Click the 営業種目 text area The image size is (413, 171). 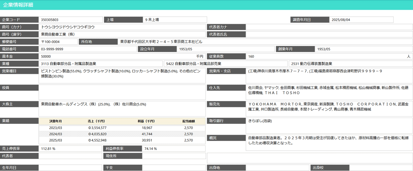pyautogui.click(x=122, y=76)
